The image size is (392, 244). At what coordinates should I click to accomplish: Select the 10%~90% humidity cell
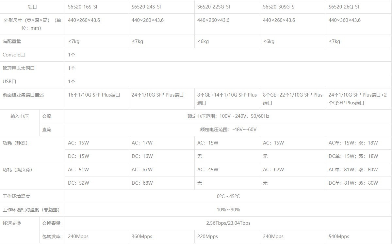(228, 210)
